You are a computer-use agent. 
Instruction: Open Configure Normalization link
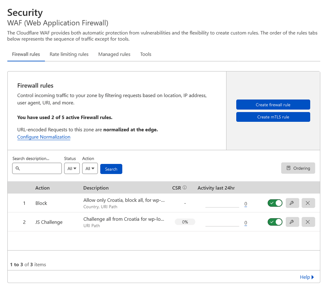click(44, 137)
